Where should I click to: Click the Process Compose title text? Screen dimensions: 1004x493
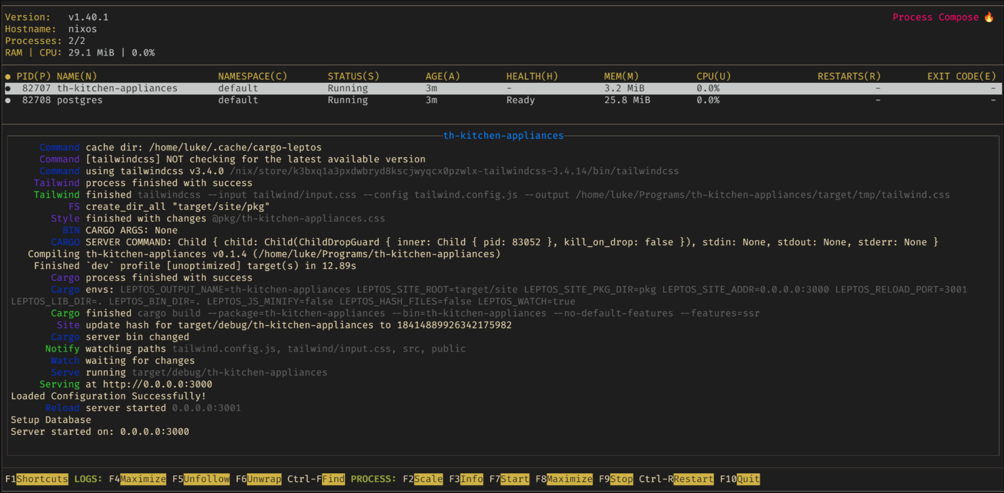pyautogui.click(x=936, y=17)
